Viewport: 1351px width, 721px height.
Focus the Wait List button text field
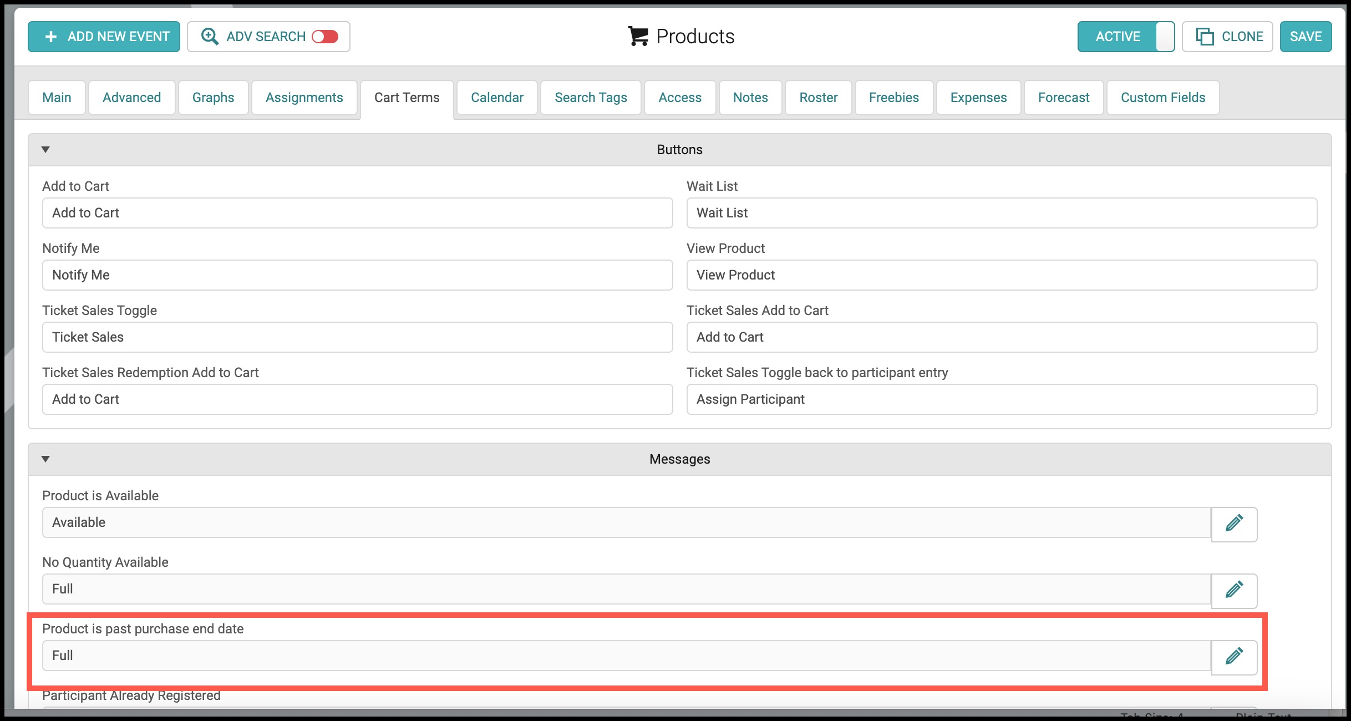point(1002,213)
